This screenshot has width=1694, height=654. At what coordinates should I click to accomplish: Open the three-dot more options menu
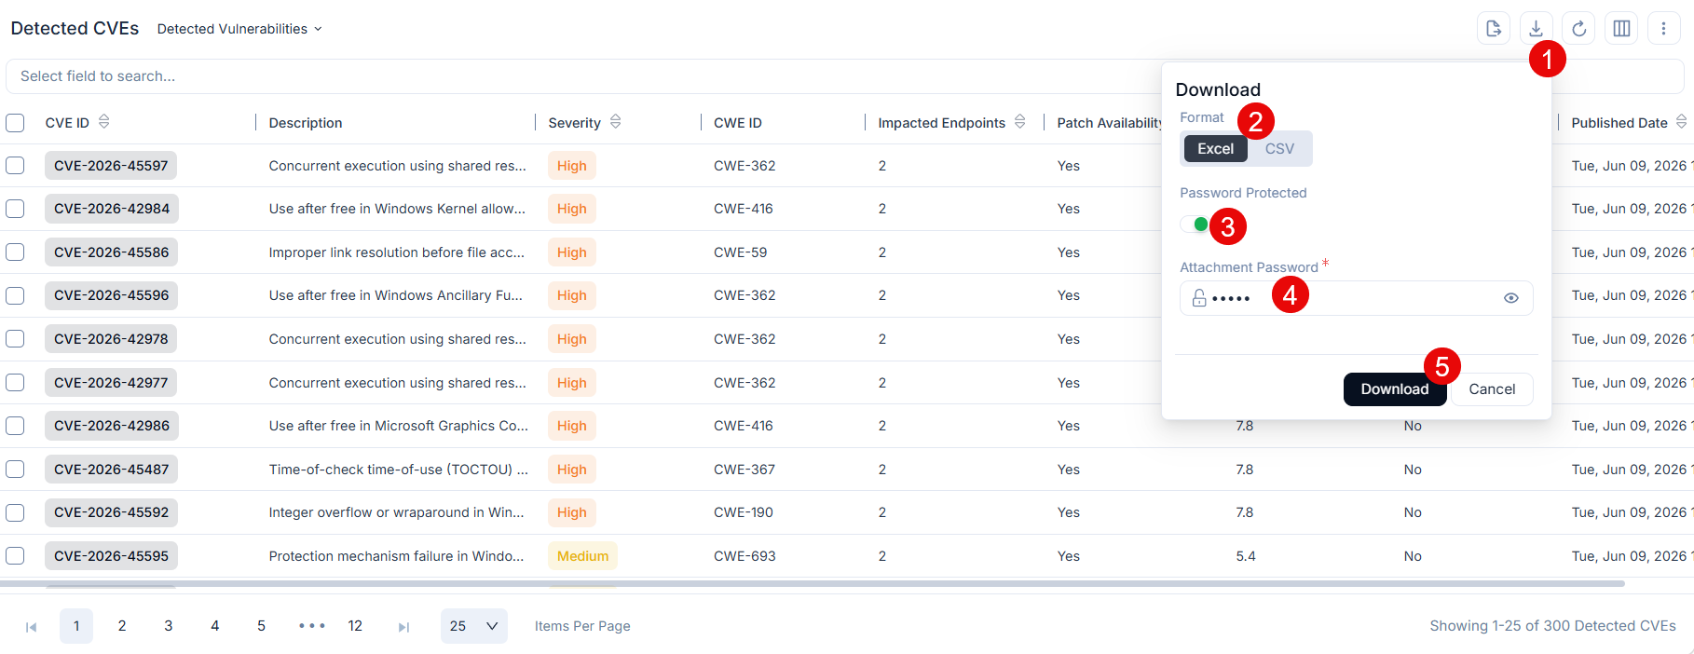1663,29
